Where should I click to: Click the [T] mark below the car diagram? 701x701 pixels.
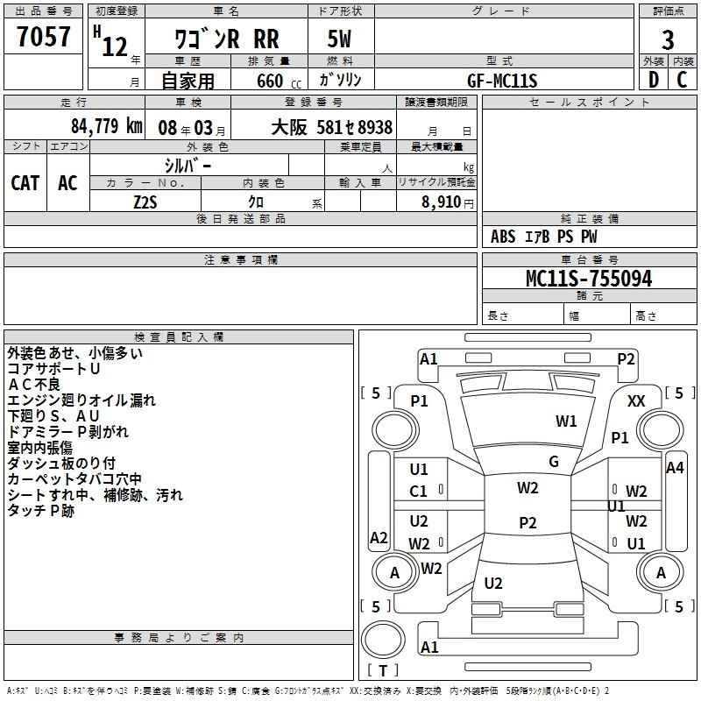click(383, 670)
